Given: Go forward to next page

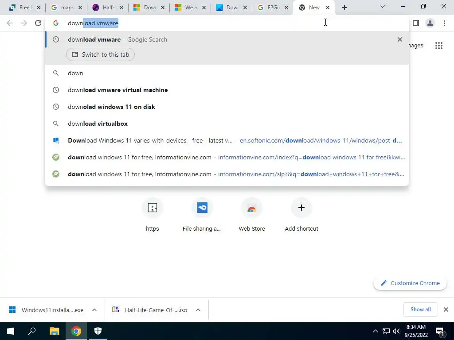Looking at the screenshot, I should (x=24, y=23).
